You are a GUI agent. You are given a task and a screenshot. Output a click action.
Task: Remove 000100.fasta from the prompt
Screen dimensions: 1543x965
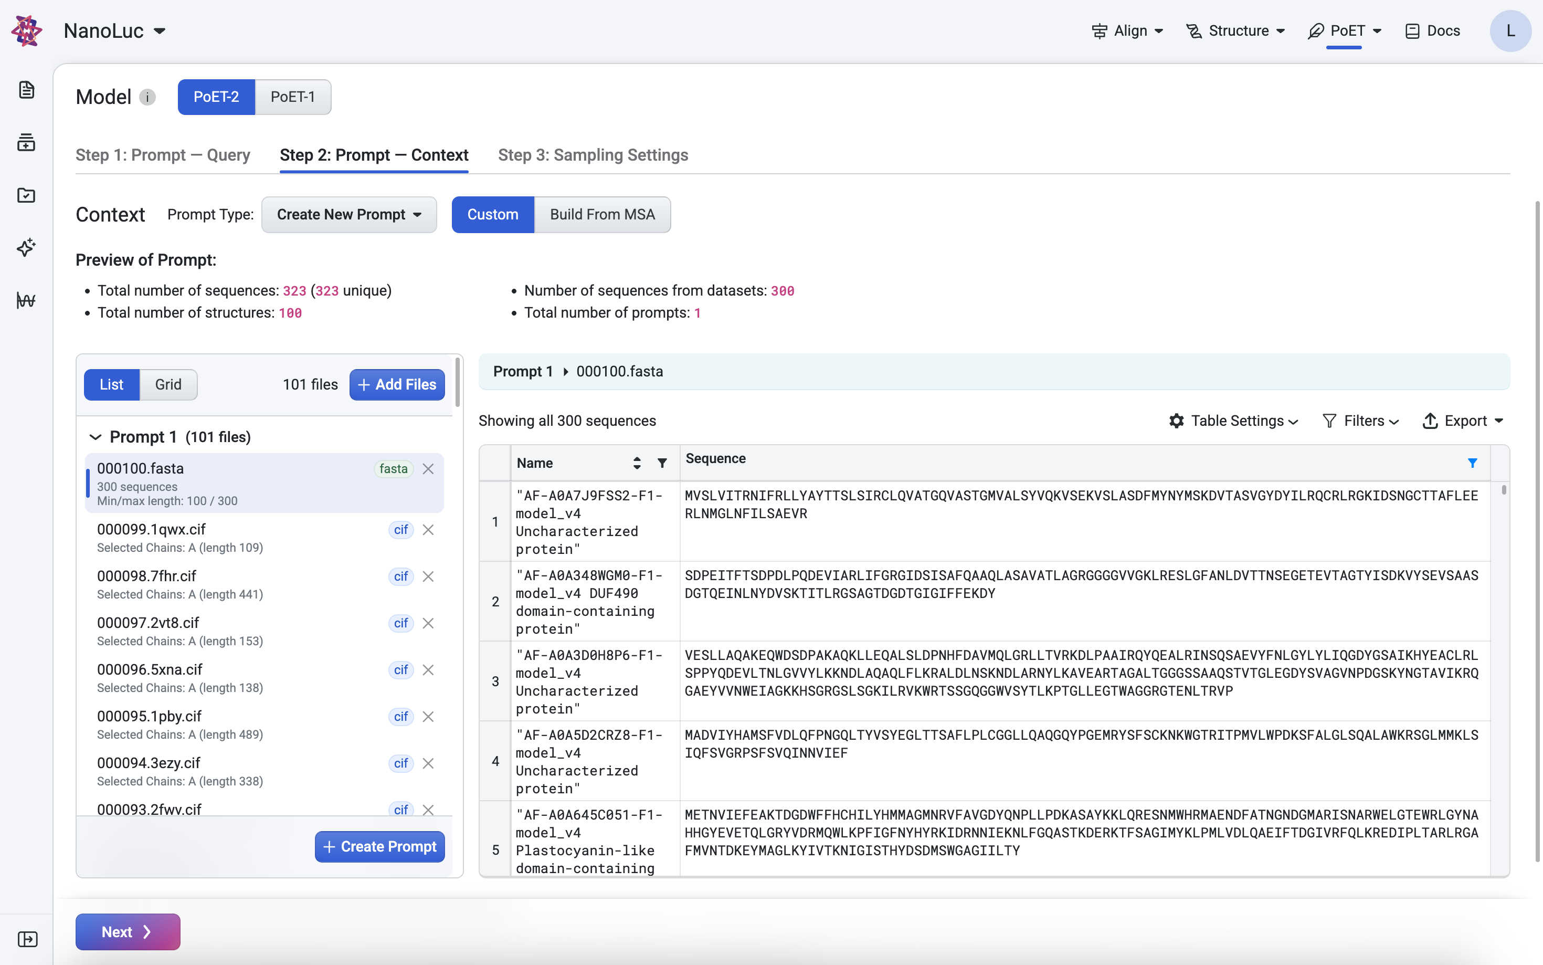429,469
